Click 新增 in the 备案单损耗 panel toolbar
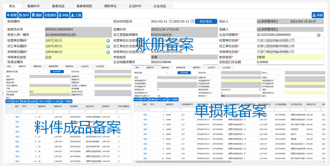This screenshot has height=166, width=330. coord(137,99)
